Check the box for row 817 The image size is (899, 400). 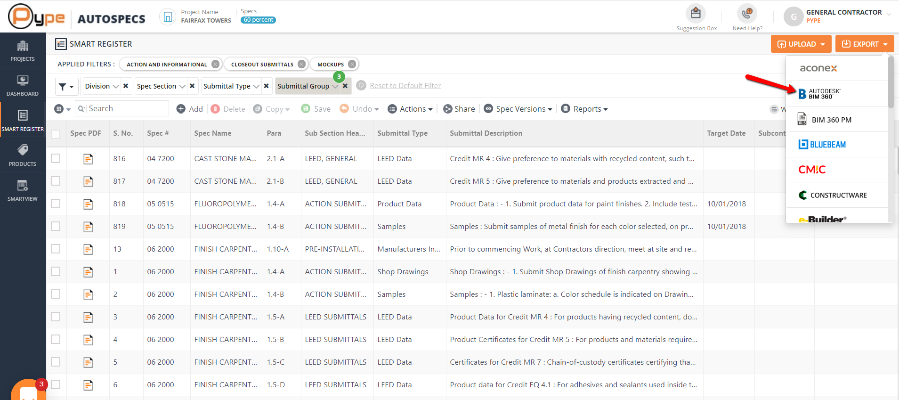56,181
